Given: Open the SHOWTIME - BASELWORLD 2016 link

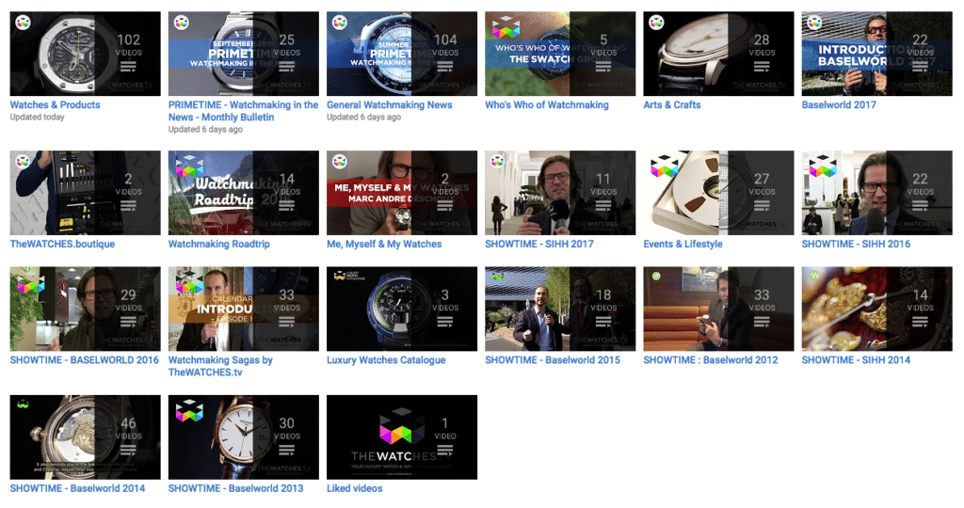Looking at the screenshot, I should point(84,360).
